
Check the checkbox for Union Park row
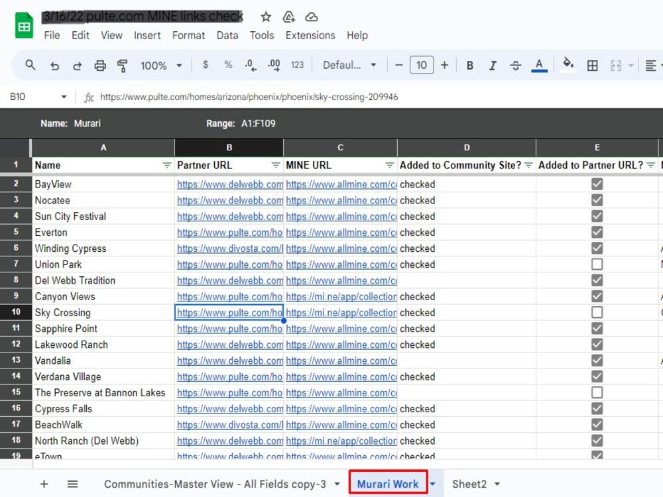click(x=596, y=264)
